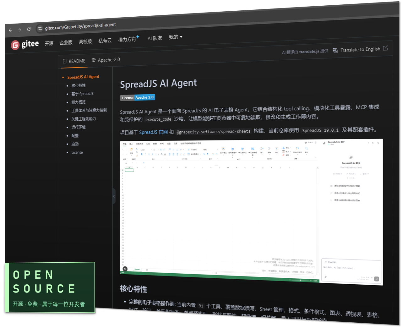Viewport: 402px width, 328px height.
Task: Jump to 关键工程化能力 in the outline
Action: point(84,119)
